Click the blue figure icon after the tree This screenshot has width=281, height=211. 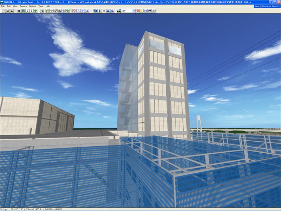click(x=42, y=11)
